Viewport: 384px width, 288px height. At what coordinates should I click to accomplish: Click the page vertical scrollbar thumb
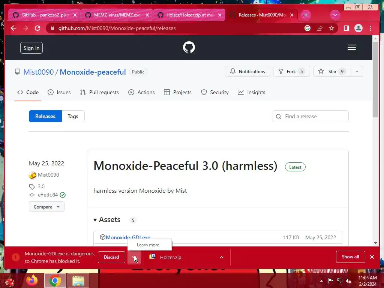[375, 79]
